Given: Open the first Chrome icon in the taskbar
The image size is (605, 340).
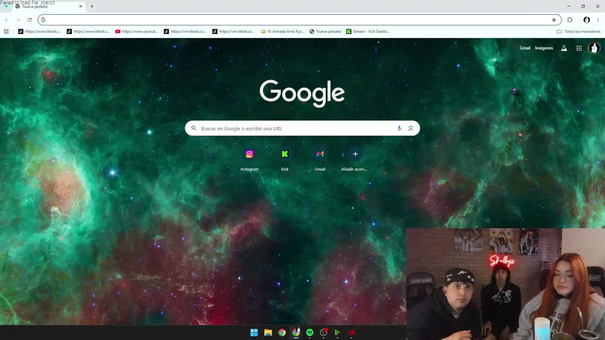Looking at the screenshot, I should pyautogui.click(x=282, y=332).
